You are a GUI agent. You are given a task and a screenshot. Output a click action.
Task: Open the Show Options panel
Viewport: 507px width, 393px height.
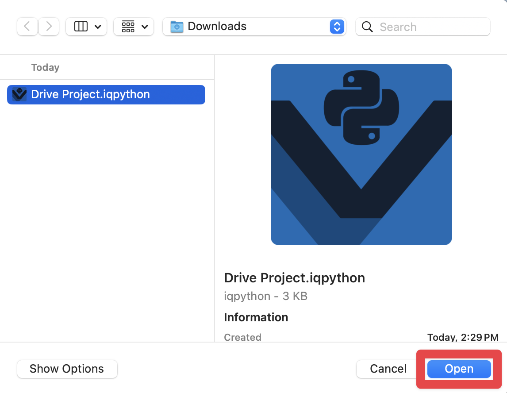pos(67,369)
